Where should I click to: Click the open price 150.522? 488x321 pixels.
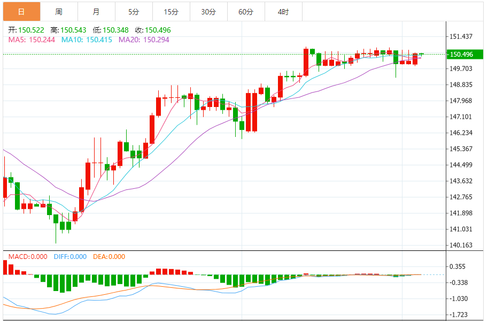click(x=31, y=30)
